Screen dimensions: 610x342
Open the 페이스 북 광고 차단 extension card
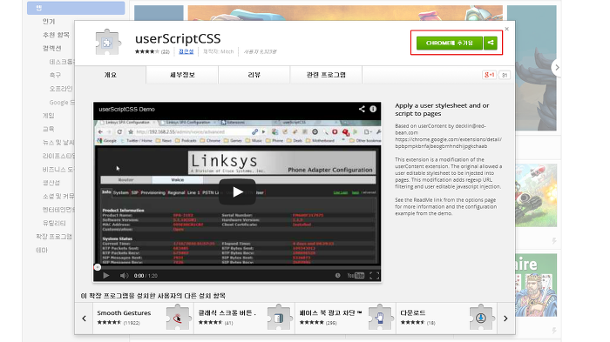coord(345,319)
